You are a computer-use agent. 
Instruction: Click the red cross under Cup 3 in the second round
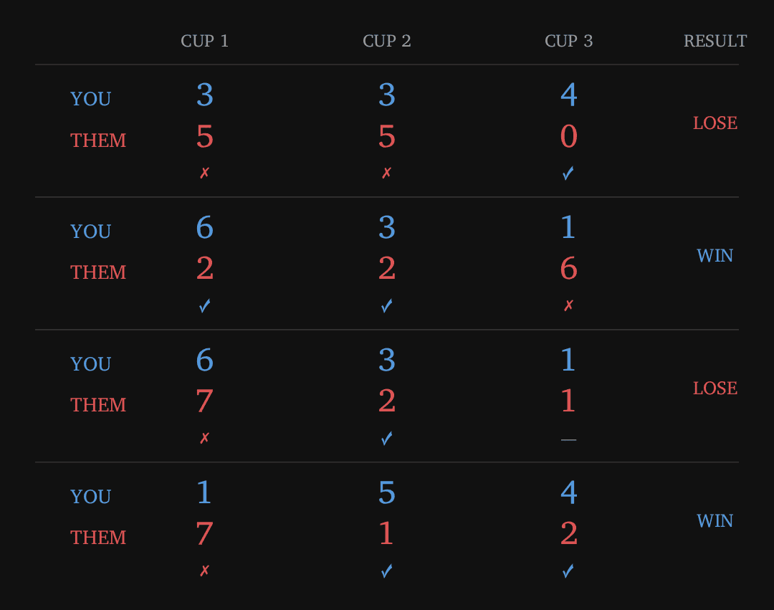[x=568, y=306]
